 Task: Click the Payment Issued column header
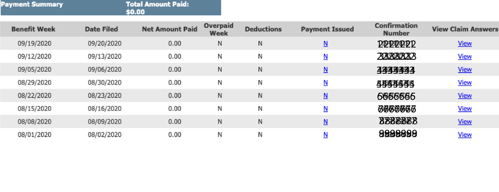click(327, 29)
